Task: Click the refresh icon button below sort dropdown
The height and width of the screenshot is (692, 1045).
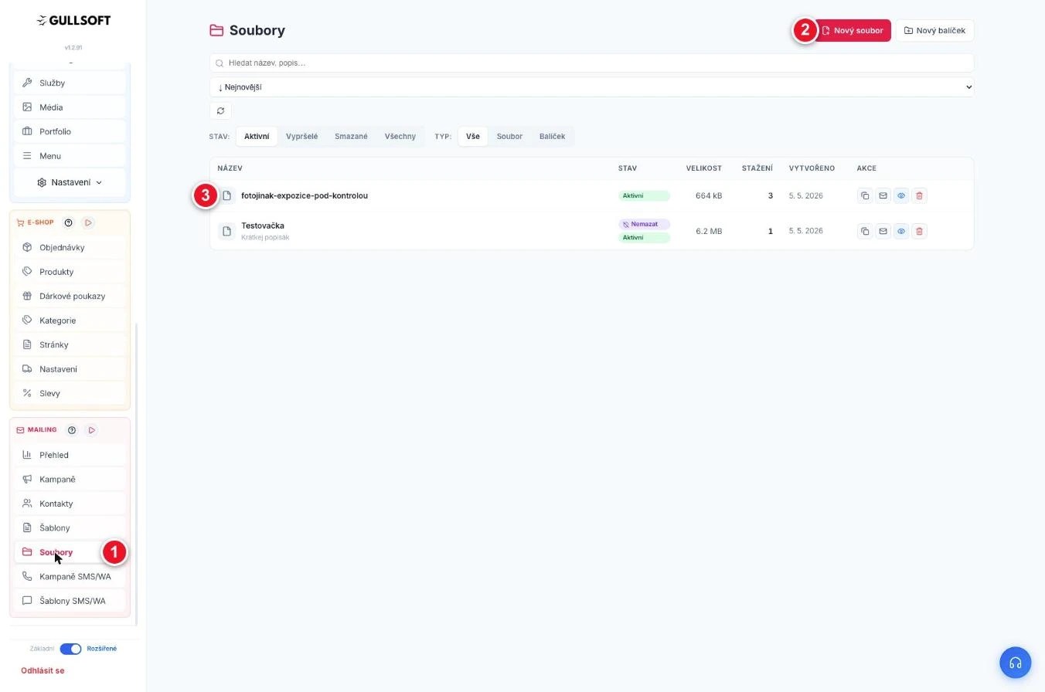Action: pos(220,110)
